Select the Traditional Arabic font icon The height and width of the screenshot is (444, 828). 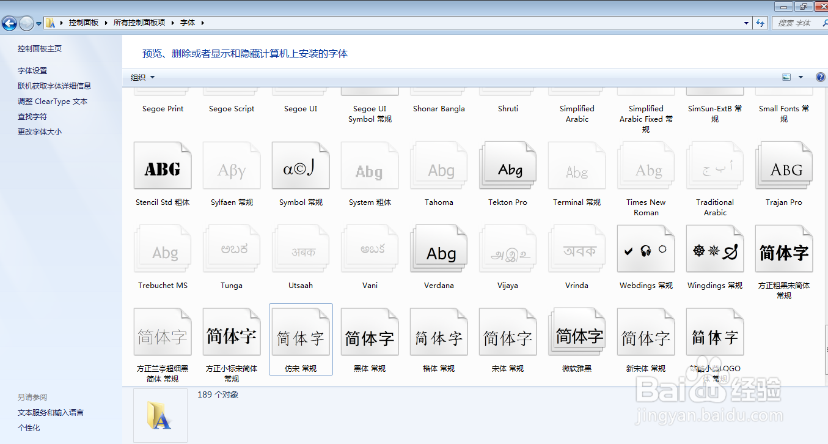pos(715,166)
